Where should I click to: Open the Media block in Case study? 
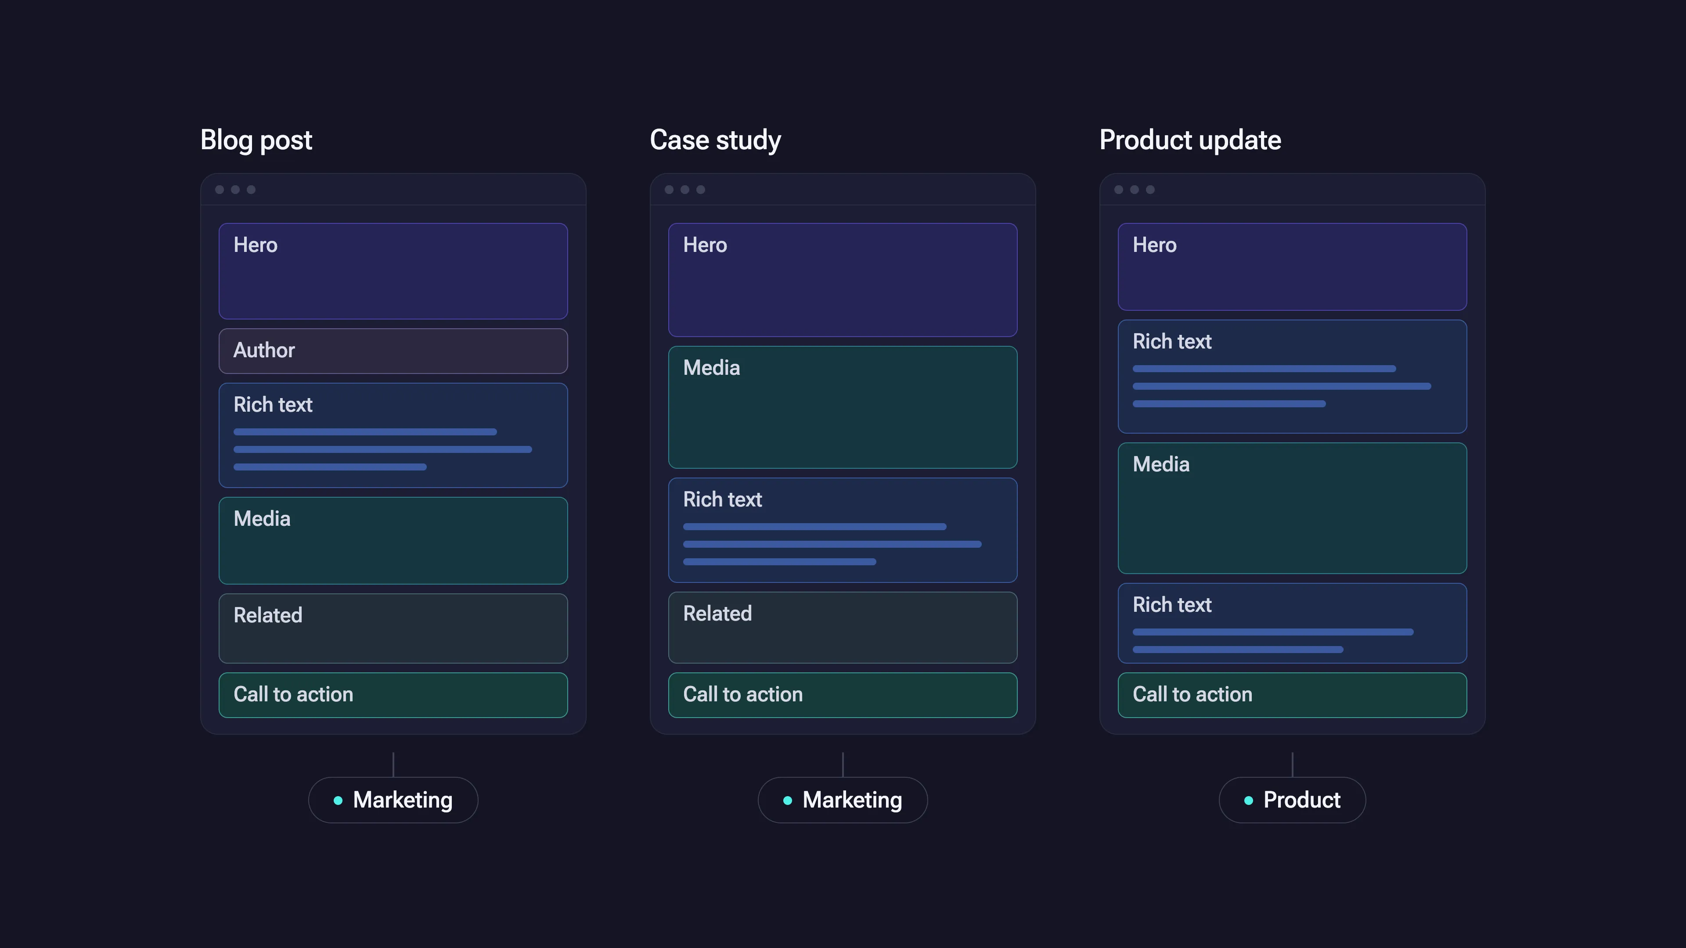843,407
